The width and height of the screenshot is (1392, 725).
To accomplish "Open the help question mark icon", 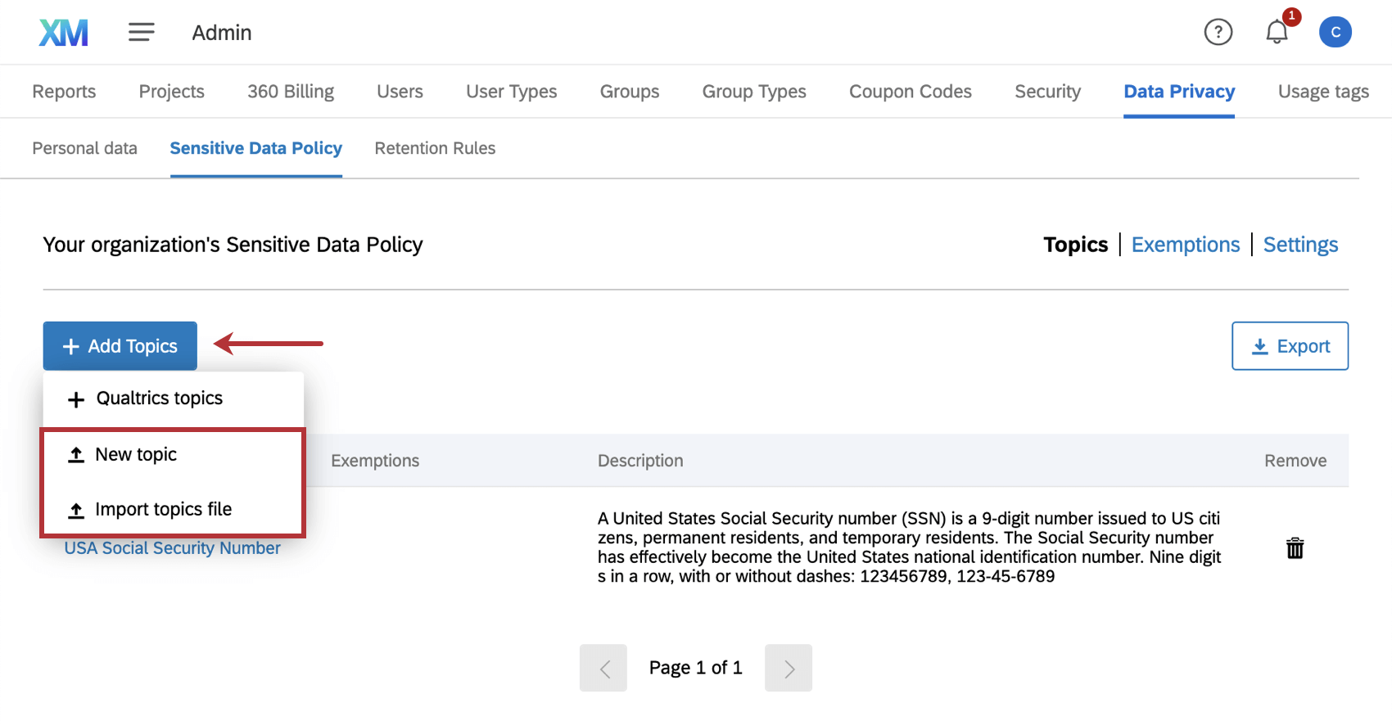I will coord(1218,33).
